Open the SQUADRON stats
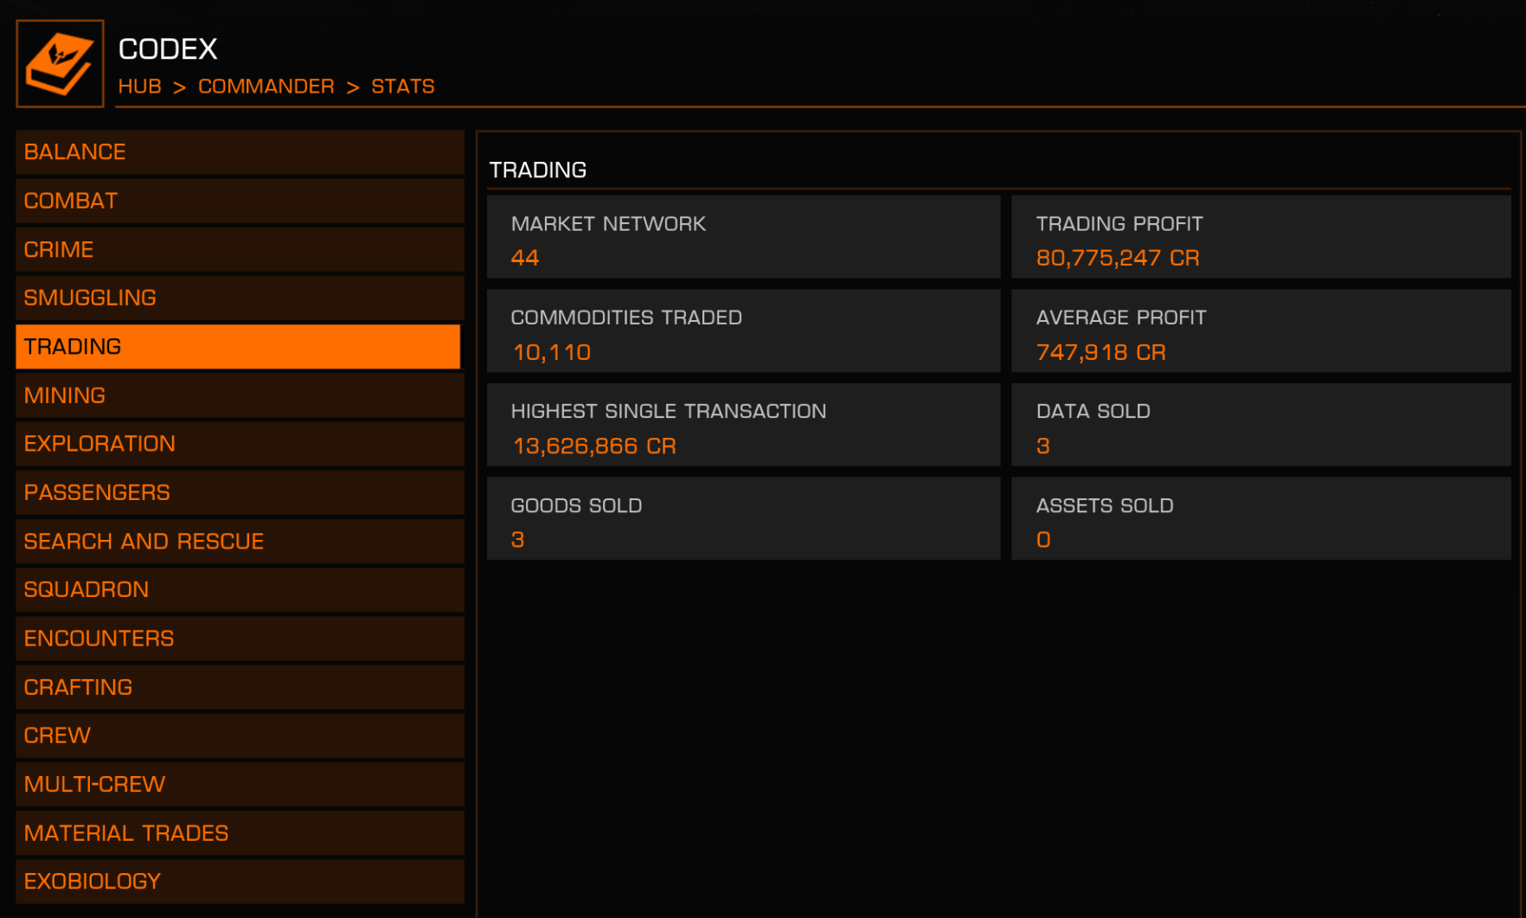 [240, 590]
